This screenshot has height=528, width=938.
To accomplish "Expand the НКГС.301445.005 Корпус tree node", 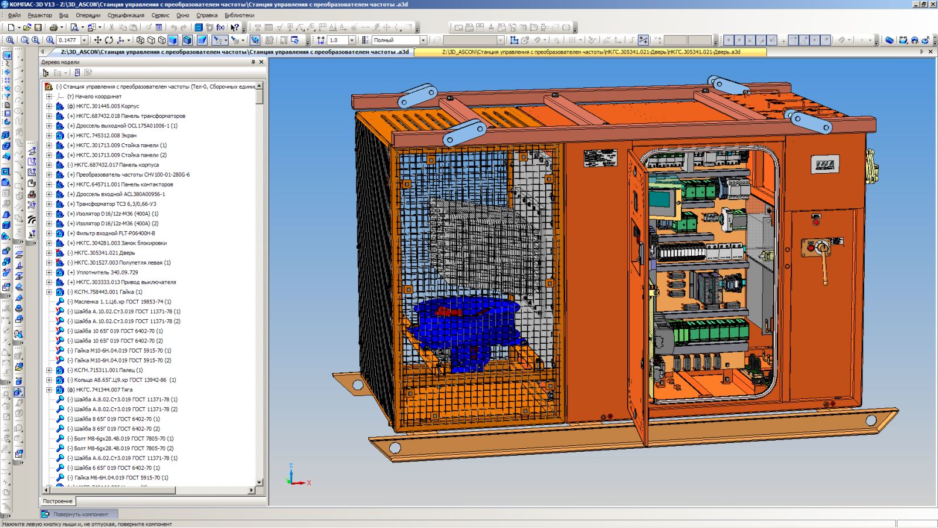I will coord(49,106).
